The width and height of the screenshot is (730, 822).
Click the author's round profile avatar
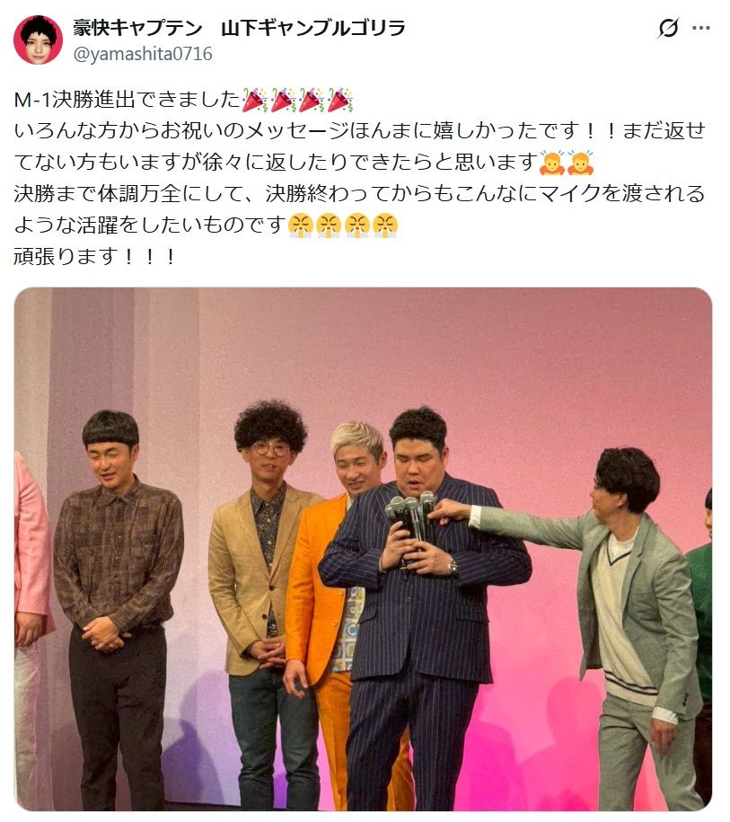point(38,40)
